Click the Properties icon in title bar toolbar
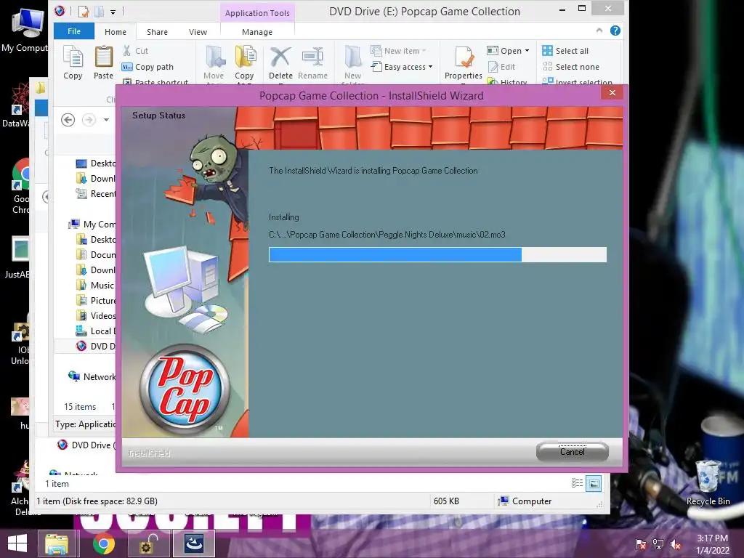This screenshot has width=744, height=558. click(x=84, y=11)
